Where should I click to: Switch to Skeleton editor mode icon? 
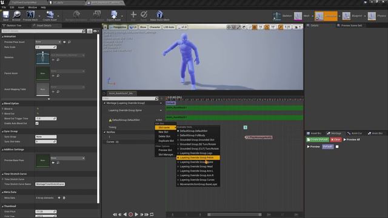click(x=276, y=16)
